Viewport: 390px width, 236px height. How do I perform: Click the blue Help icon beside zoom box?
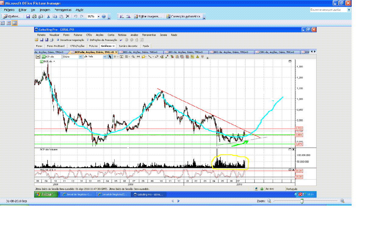click(x=104, y=16)
